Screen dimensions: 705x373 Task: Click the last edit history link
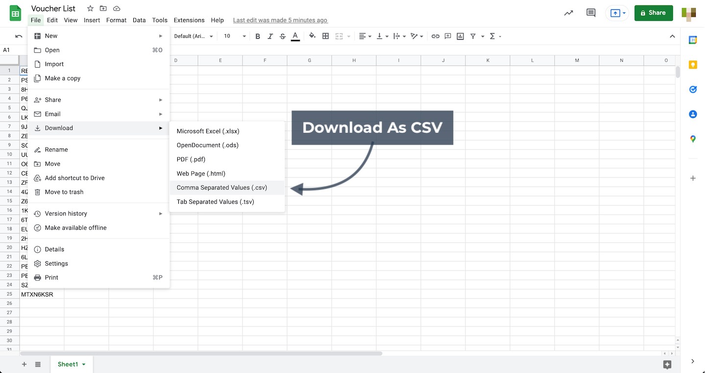click(280, 20)
